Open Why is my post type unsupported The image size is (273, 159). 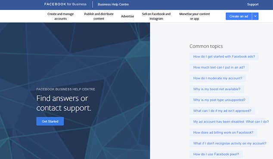(x=219, y=100)
